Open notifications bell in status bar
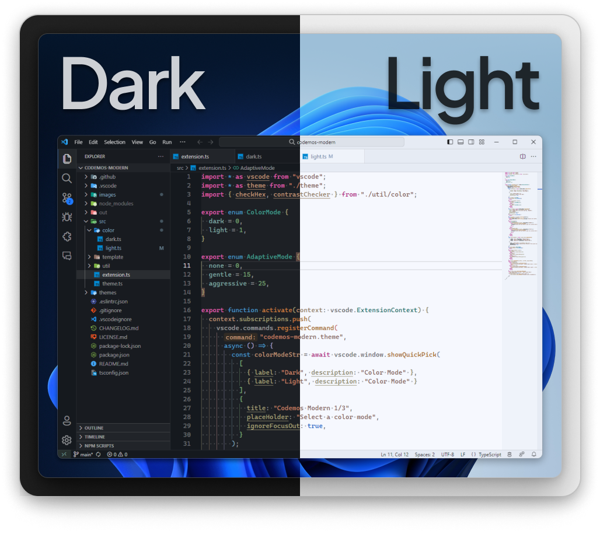 (534, 455)
